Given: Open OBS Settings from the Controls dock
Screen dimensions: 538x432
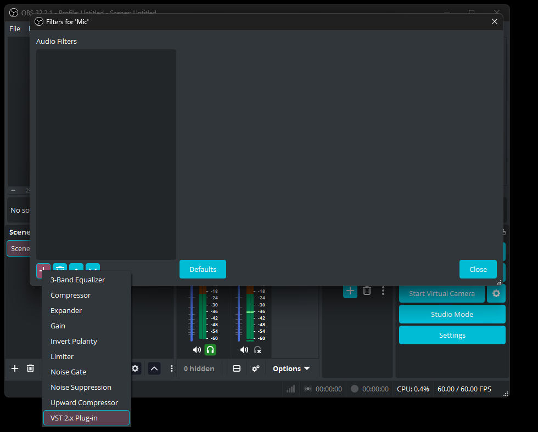Looking at the screenshot, I should click(x=452, y=336).
